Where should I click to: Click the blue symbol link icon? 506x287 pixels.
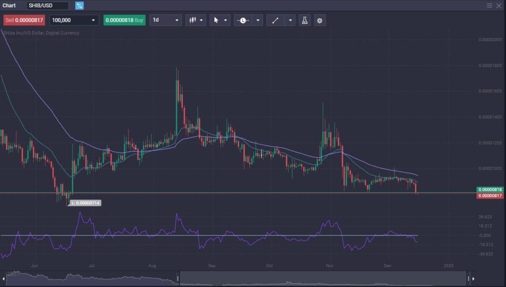(x=80, y=5)
